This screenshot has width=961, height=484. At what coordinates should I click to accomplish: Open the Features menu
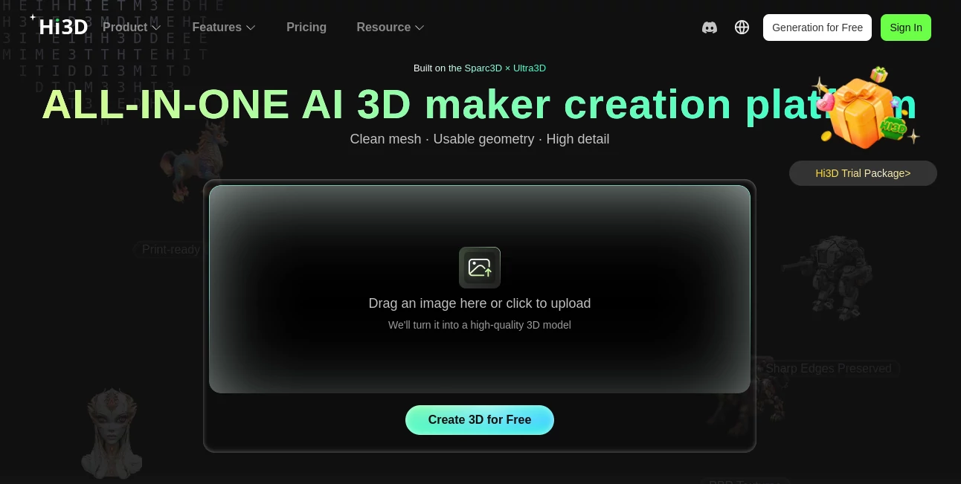tap(224, 28)
